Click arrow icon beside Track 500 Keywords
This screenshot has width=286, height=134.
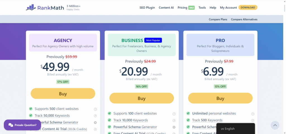(x=252, y=120)
